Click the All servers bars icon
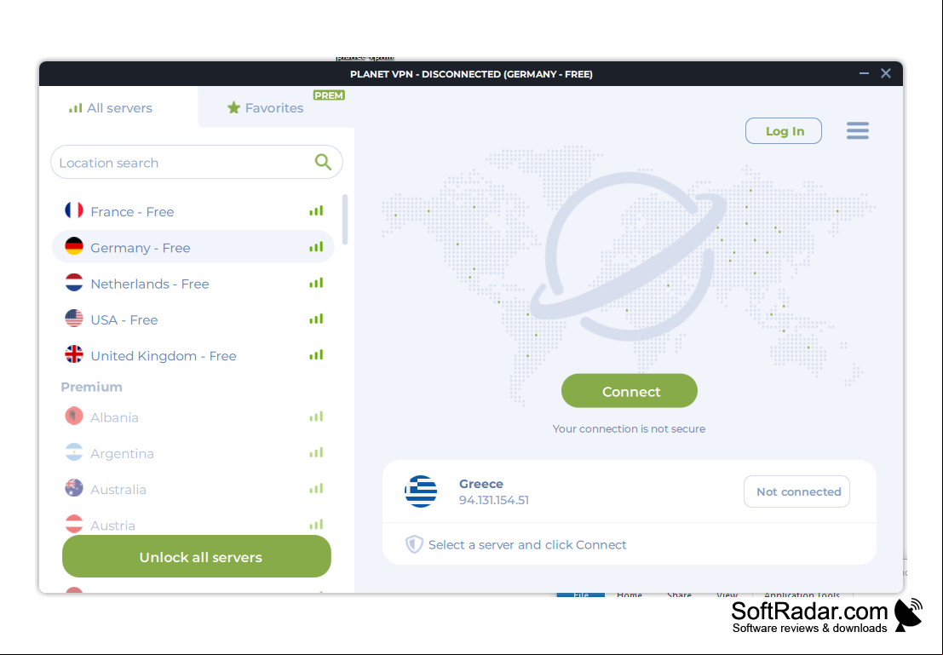The height and width of the screenshot is (655, 943). point(75,108)
